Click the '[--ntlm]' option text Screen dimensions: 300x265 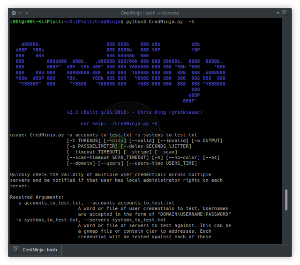(115, 140)
